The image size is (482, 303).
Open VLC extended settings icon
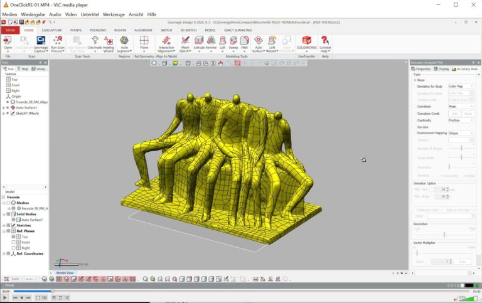(45, 297)
